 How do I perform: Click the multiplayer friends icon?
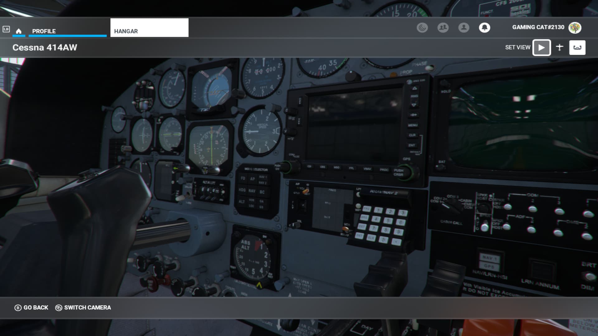(x=443, y=27)
